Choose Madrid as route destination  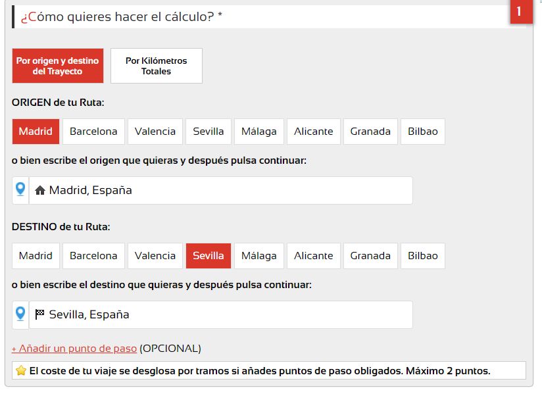click(36, 256)
